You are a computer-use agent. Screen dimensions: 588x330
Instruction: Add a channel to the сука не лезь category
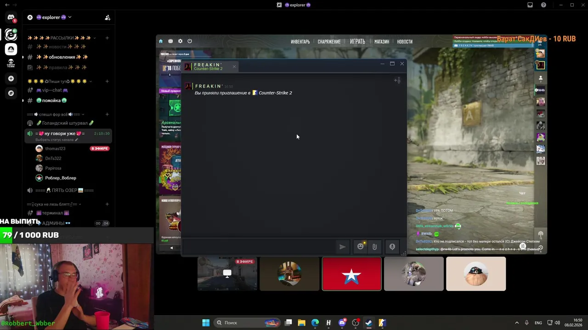[x=107, y=204]
